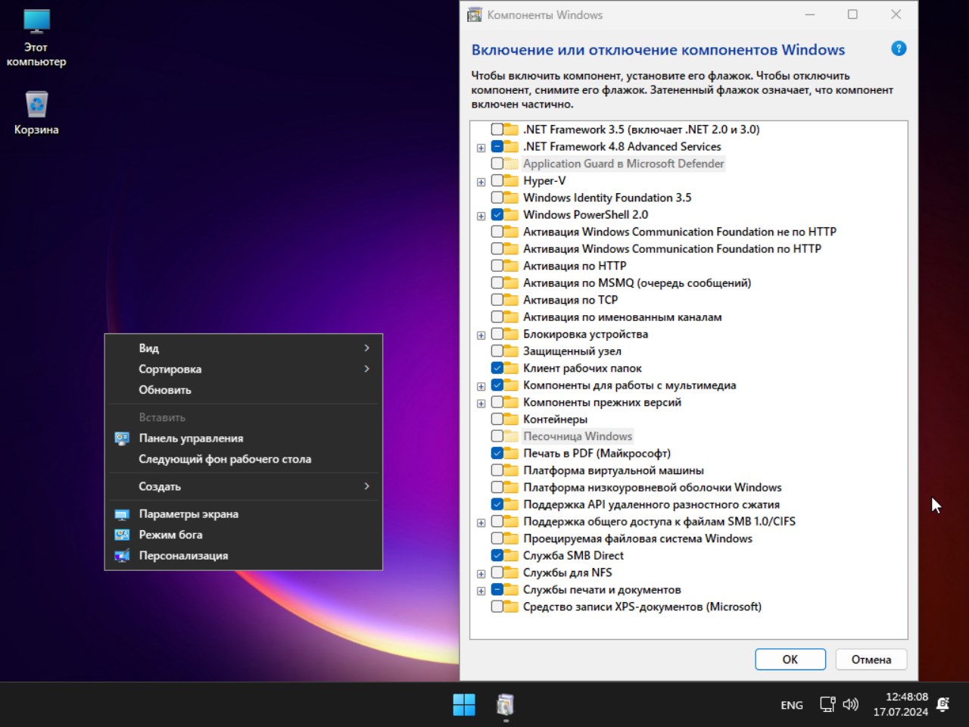Enable Средство записи XPS-документов checkbox

click(x=497, y=607)
